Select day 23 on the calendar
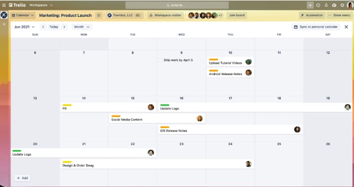354x187 pixels. coord(182,144)
